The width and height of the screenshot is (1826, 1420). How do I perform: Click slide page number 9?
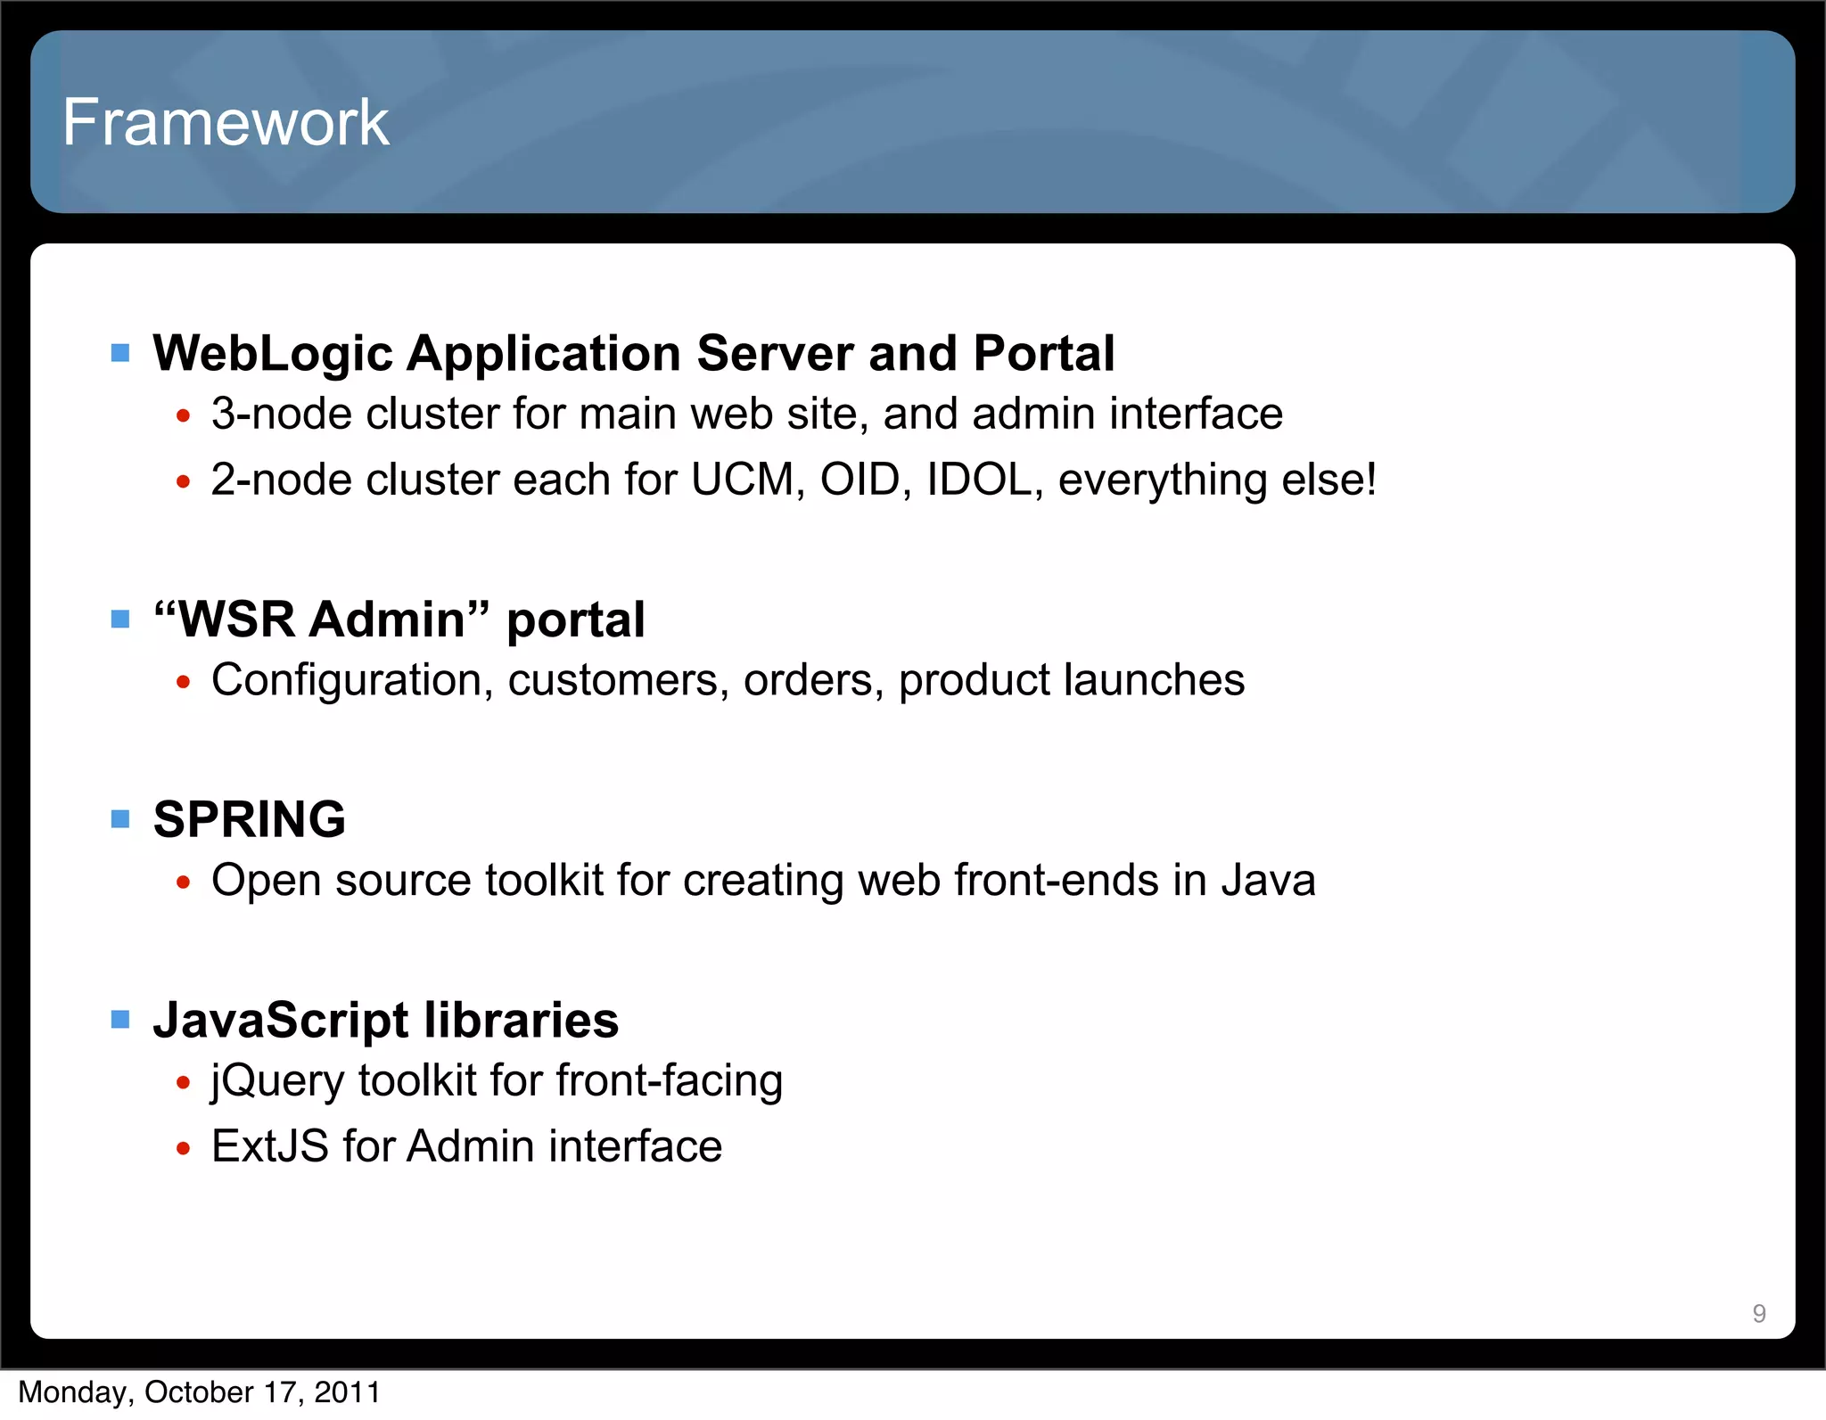pos(1759,1313)
